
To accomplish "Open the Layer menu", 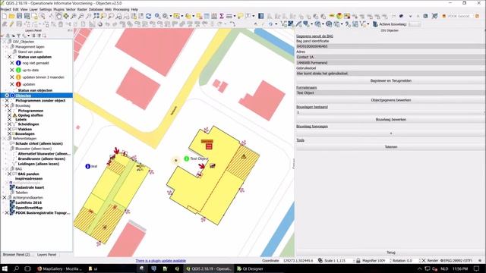I will coord(33,10).
